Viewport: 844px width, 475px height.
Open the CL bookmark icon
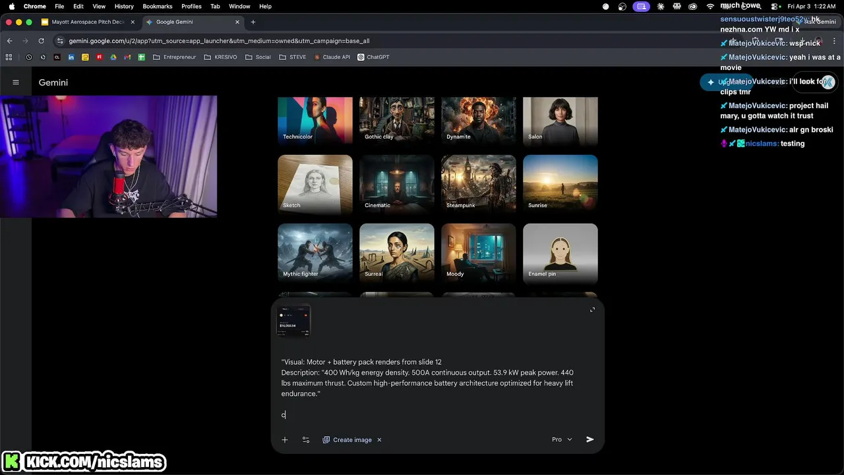[57, 57]
